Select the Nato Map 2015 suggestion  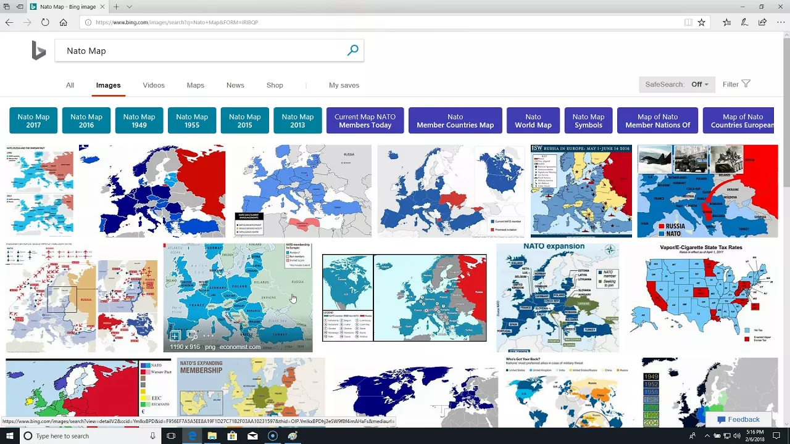click(x=245, y=121)
